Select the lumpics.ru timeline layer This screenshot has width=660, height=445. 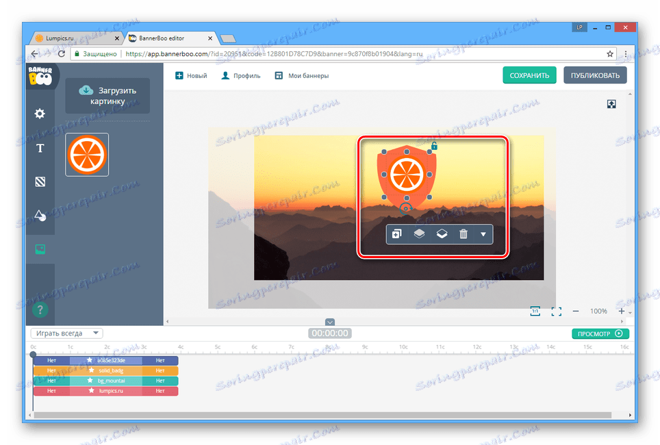click(x=106, y=391)
